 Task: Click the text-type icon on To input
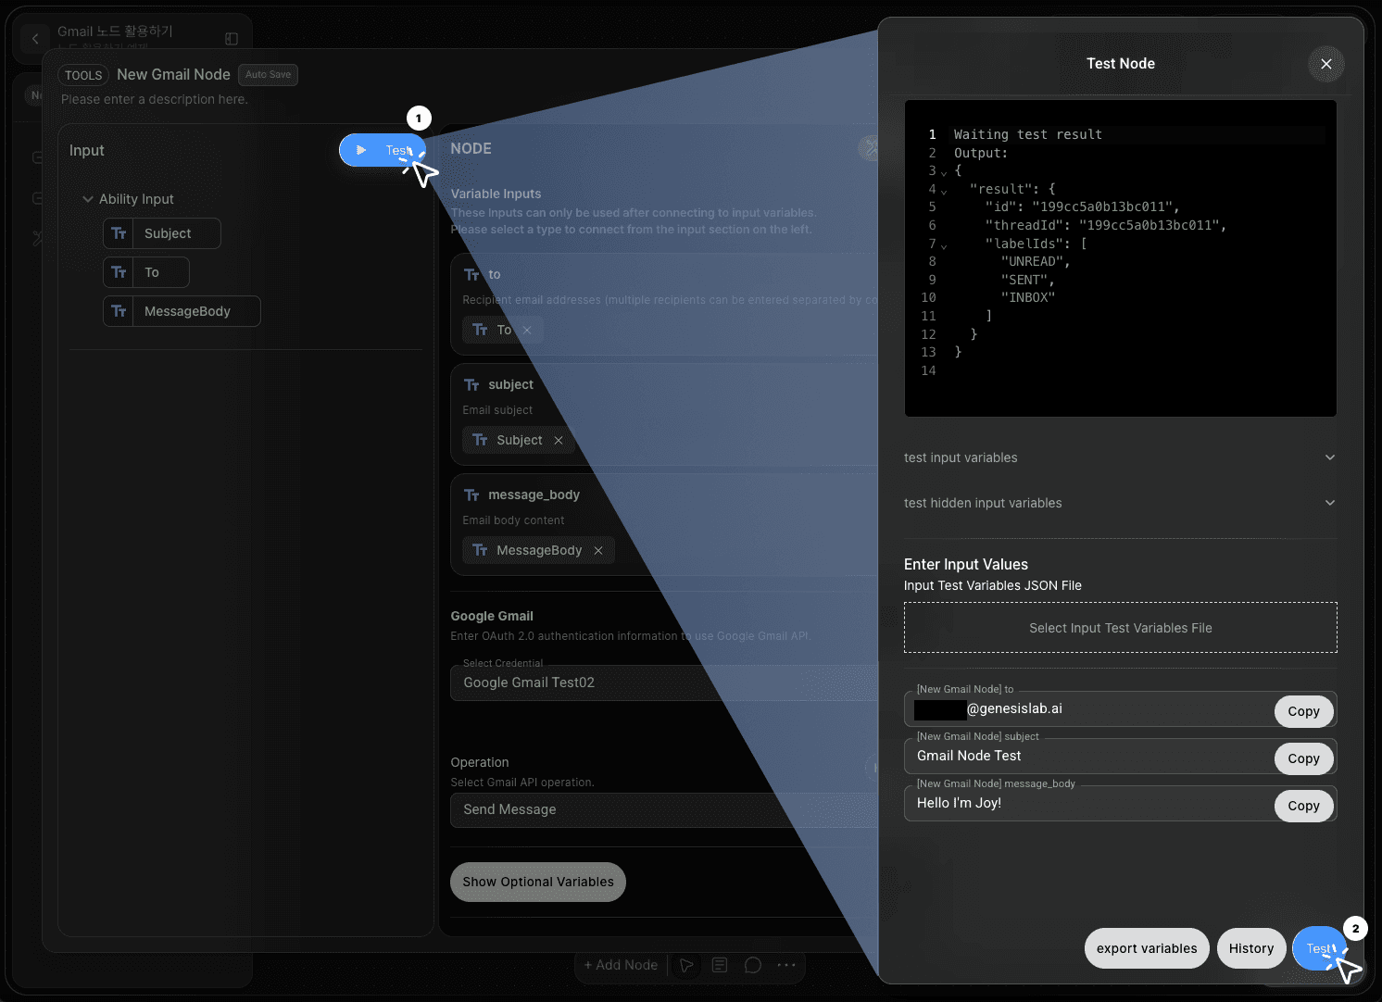[119, 272]
